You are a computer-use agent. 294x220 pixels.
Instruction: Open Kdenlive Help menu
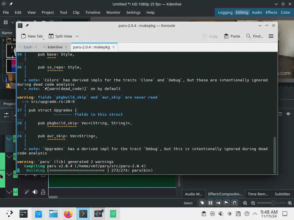[x=150, y=12]
